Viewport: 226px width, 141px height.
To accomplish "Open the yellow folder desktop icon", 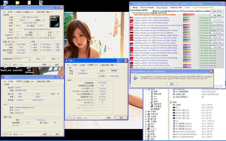I will point(18,3).
